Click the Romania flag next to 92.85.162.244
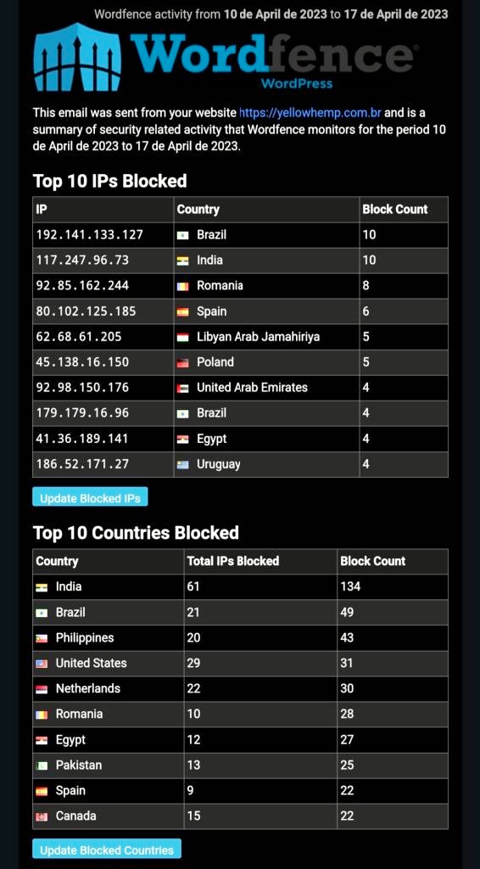 tap(182, 286)
